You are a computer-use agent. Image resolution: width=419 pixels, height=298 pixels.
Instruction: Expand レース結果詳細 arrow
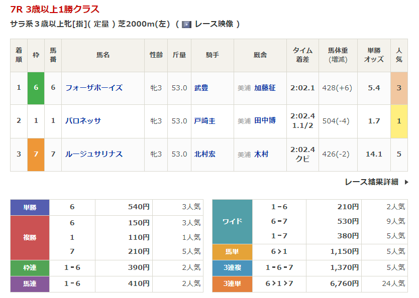406,182
